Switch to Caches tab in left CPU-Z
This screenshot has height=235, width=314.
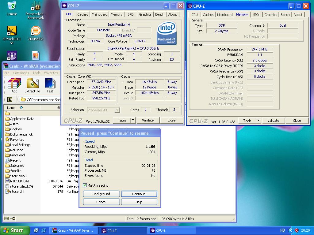point(82,14)
